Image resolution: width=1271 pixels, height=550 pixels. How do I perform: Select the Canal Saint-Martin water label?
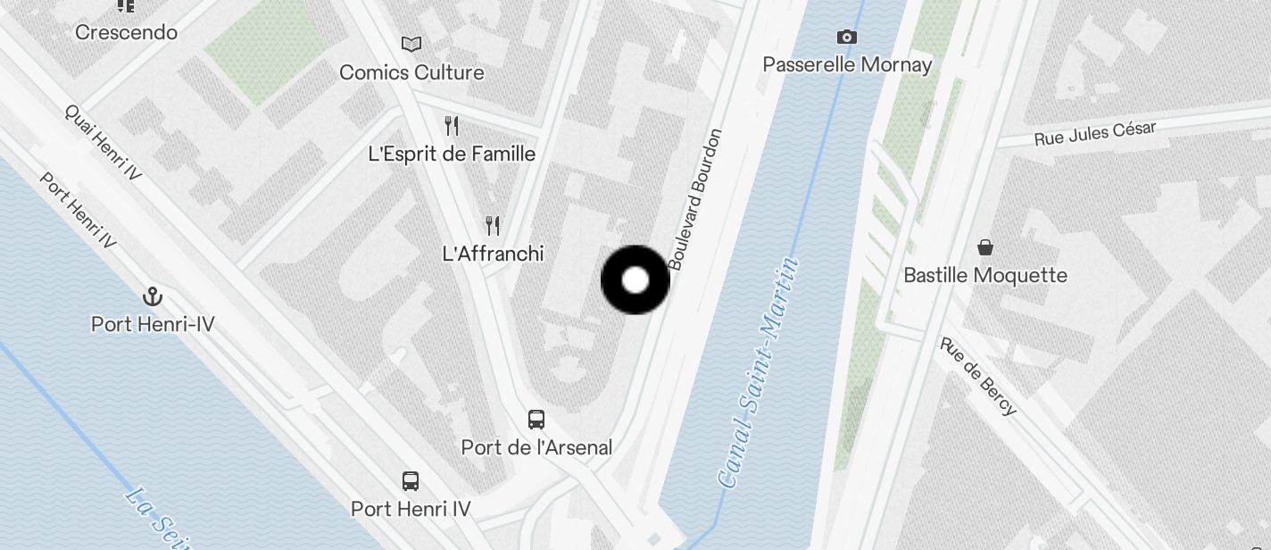[758, 373]
